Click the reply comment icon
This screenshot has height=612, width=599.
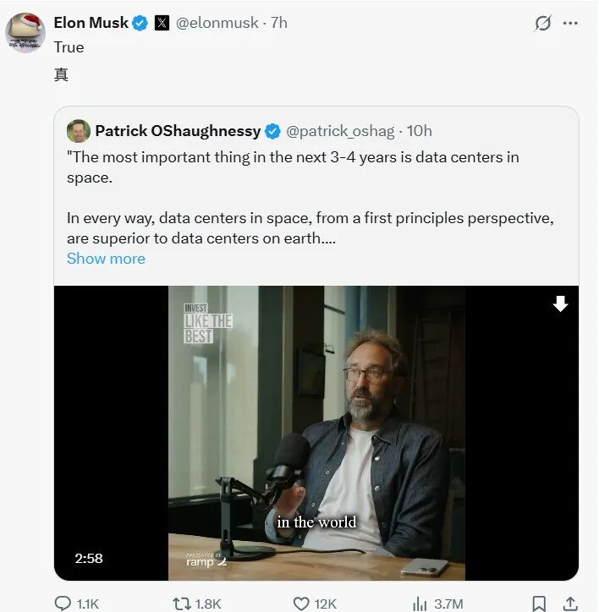(x=63, y=604)
